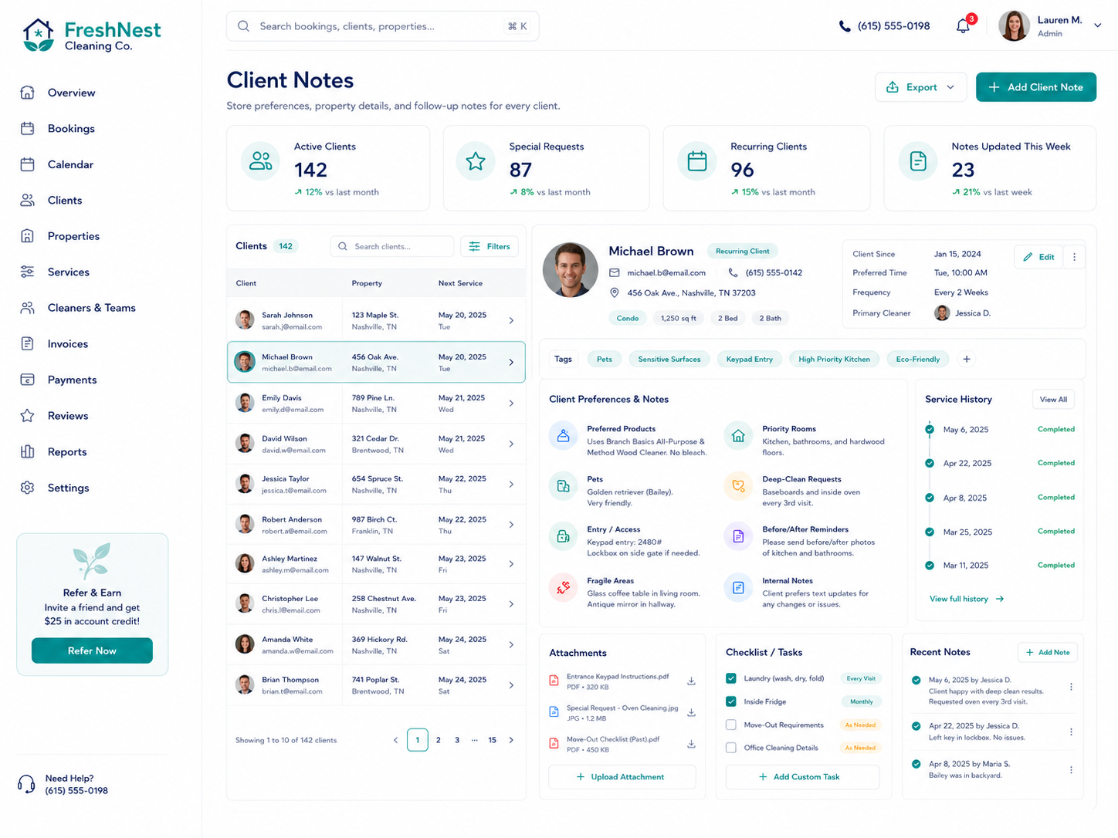Image resolution: width=1118 pixels, height=838 pixels.
Task: Expand Jessica Taylor row chevron
Action: (x=511, y=484)
